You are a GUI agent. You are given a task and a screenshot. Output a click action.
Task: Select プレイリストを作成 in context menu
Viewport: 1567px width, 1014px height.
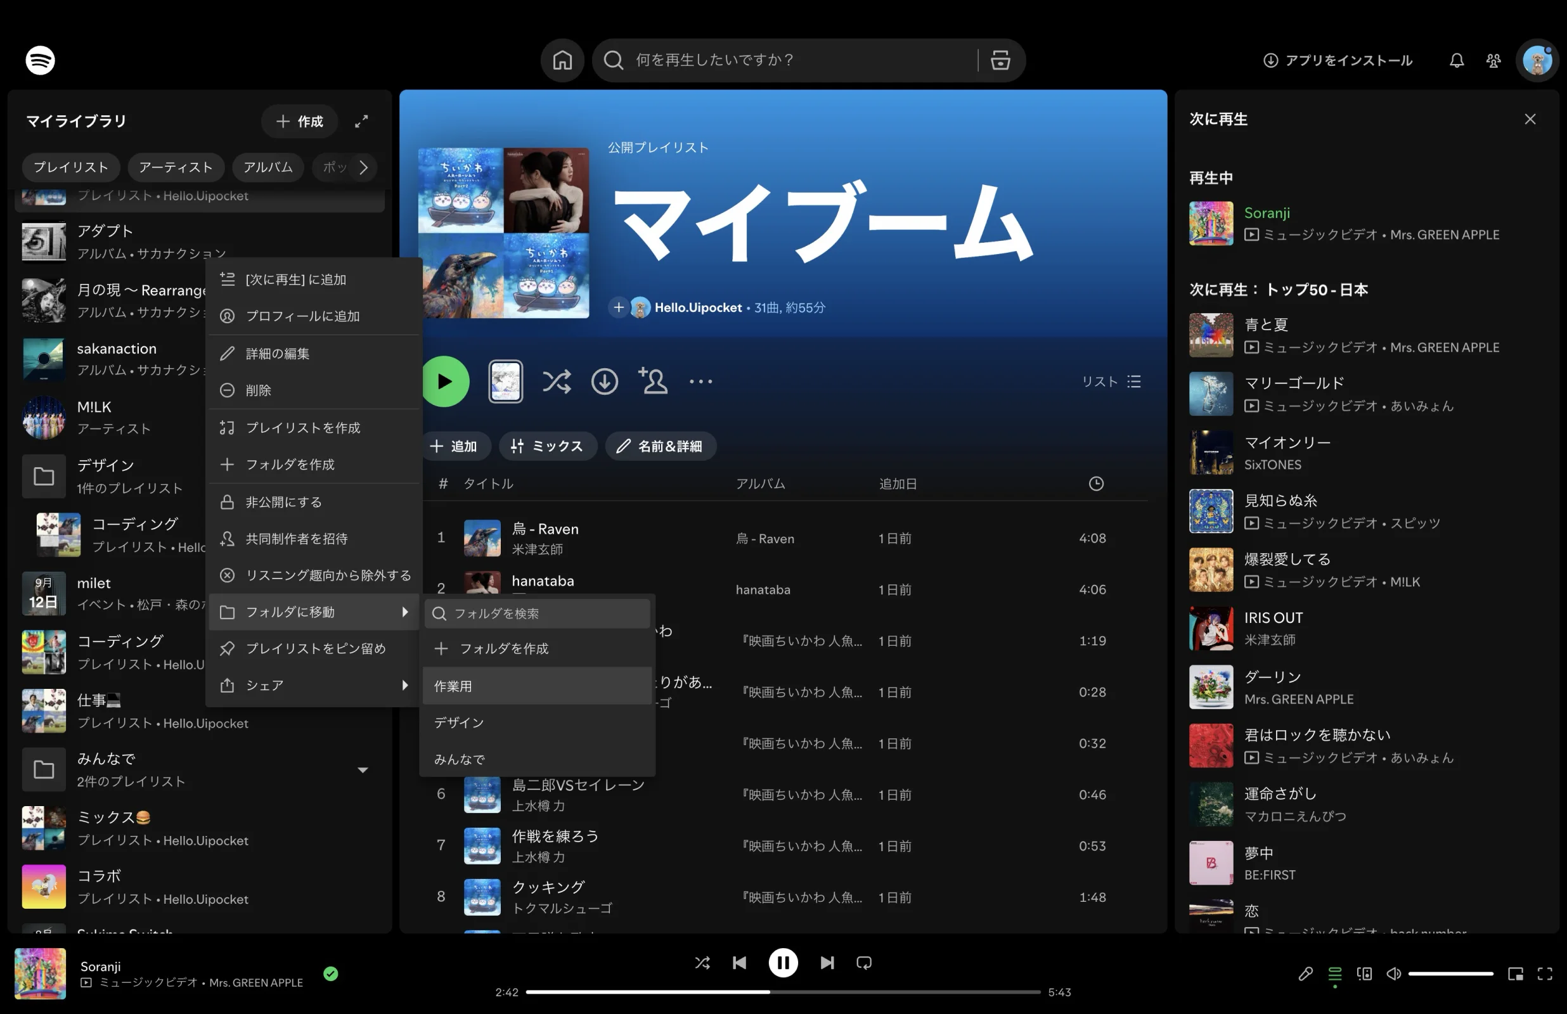(313, 427)
